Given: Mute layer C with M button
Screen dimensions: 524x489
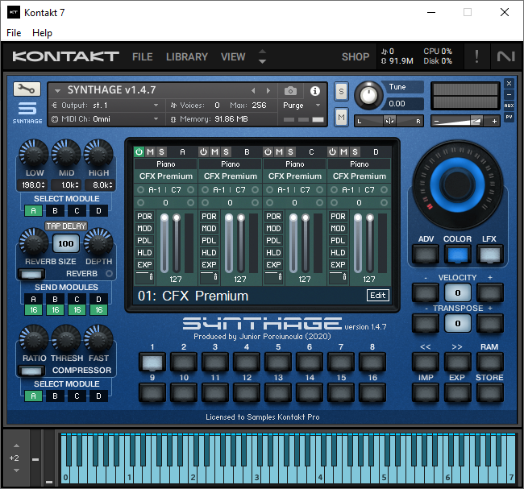Looking at the screenshot, I should click(279, 152).
